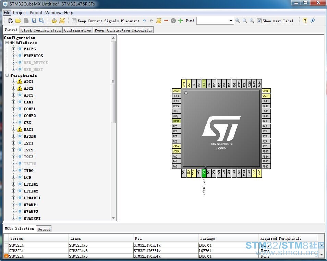
Task: Switch to the Output tab
Action: click(44, 229)
